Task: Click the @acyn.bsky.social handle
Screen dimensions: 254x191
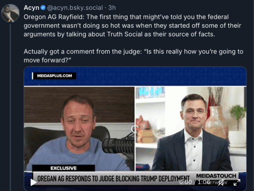Action: click(x=75, y=7)
